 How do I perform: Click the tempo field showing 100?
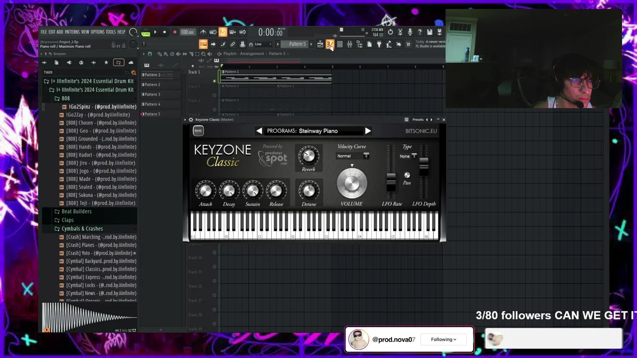coord(187,32)
